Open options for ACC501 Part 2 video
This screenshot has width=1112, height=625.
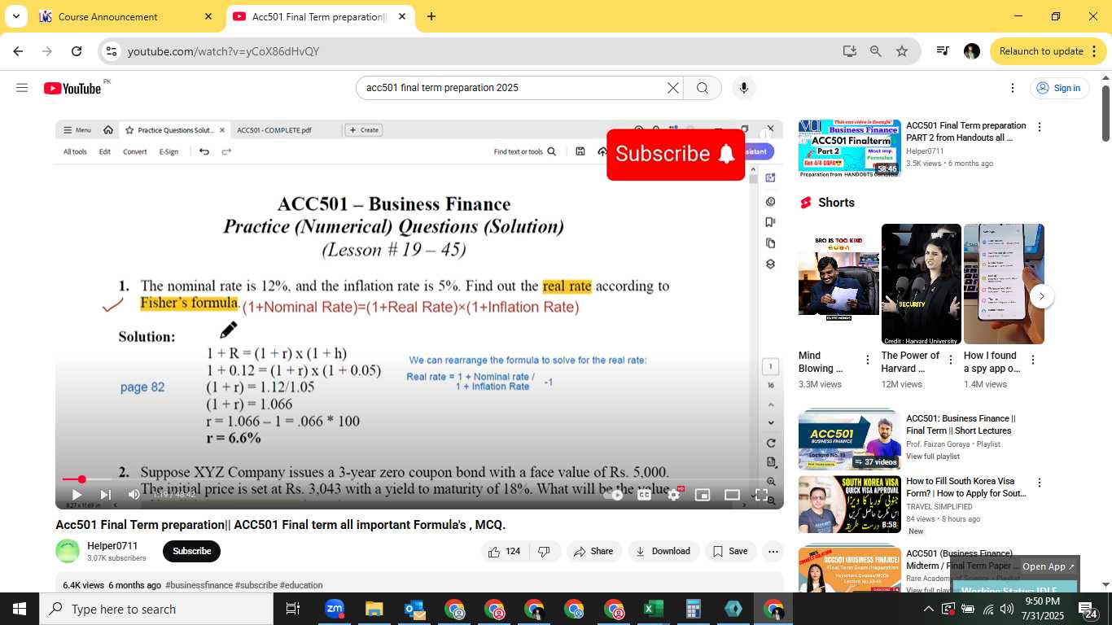click(1039, 127)
